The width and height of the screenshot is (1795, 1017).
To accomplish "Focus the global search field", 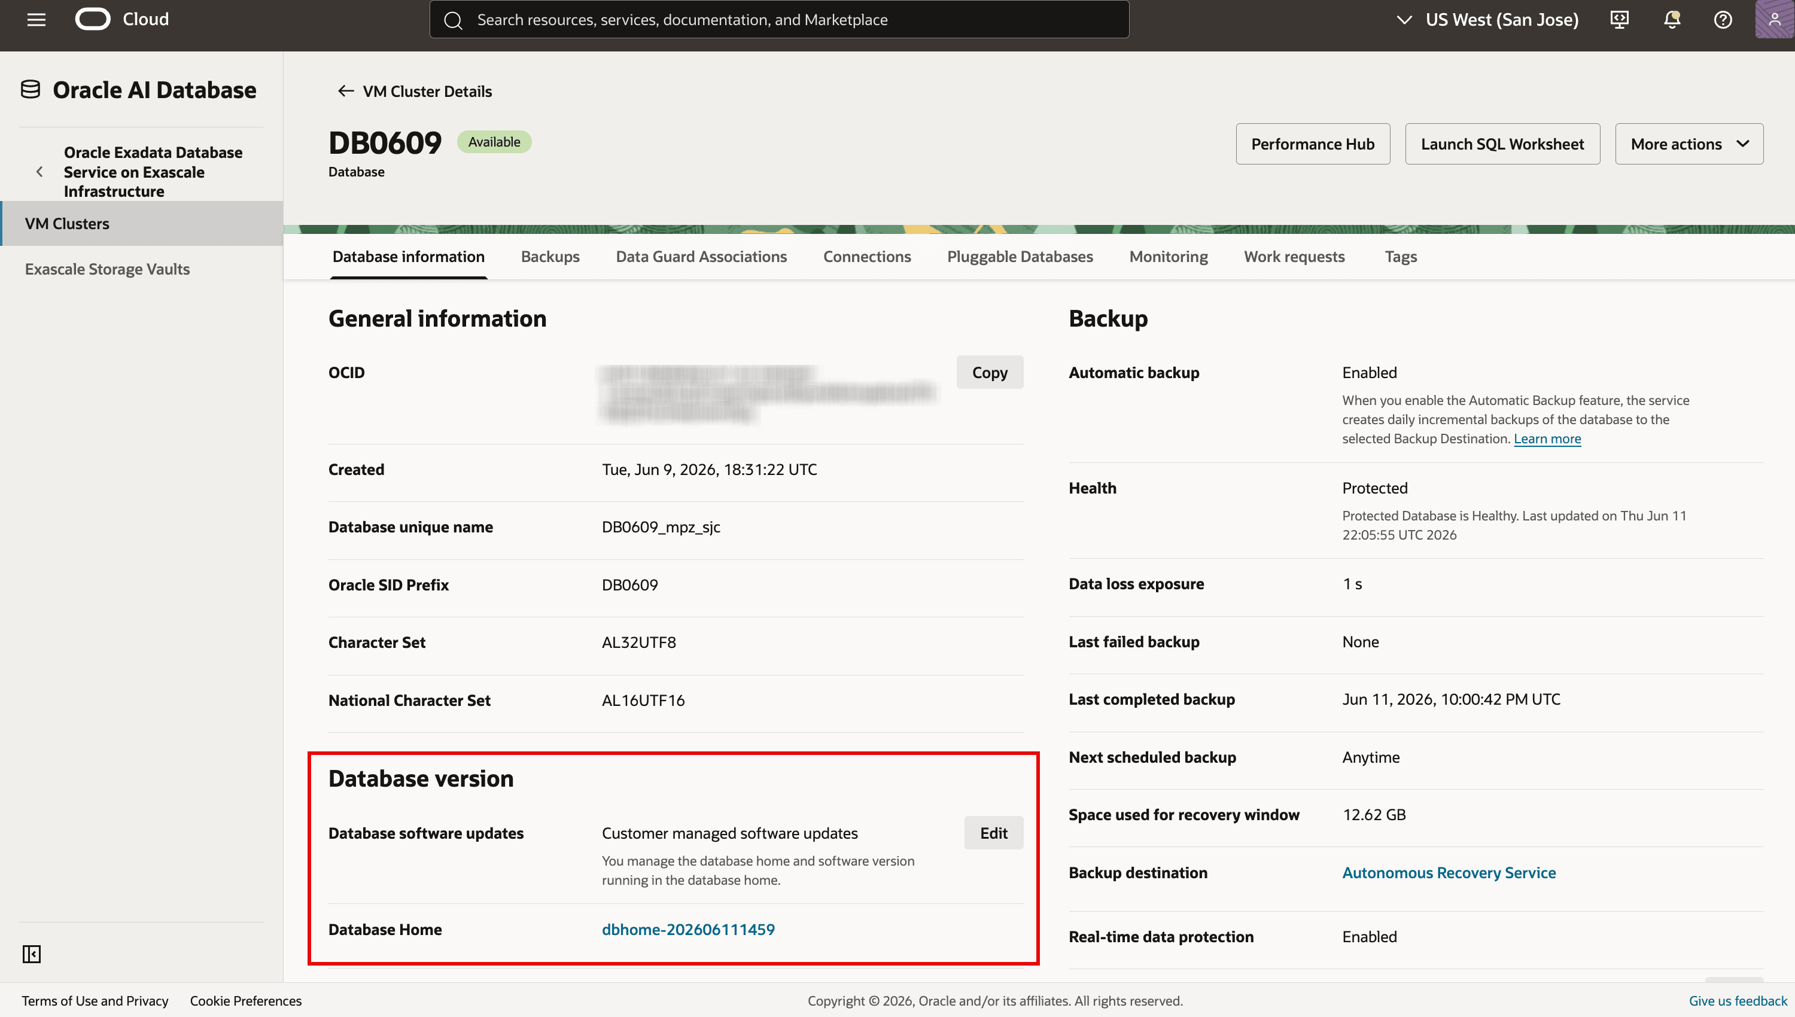I will [779, 20].
